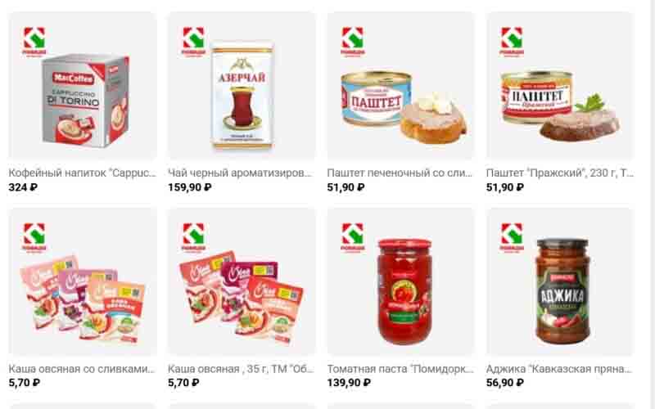This screenshot has height=409, width=655.
Task: Open the oat porridge with cream image
Action: pyautogui.click(x=83, y=282)
